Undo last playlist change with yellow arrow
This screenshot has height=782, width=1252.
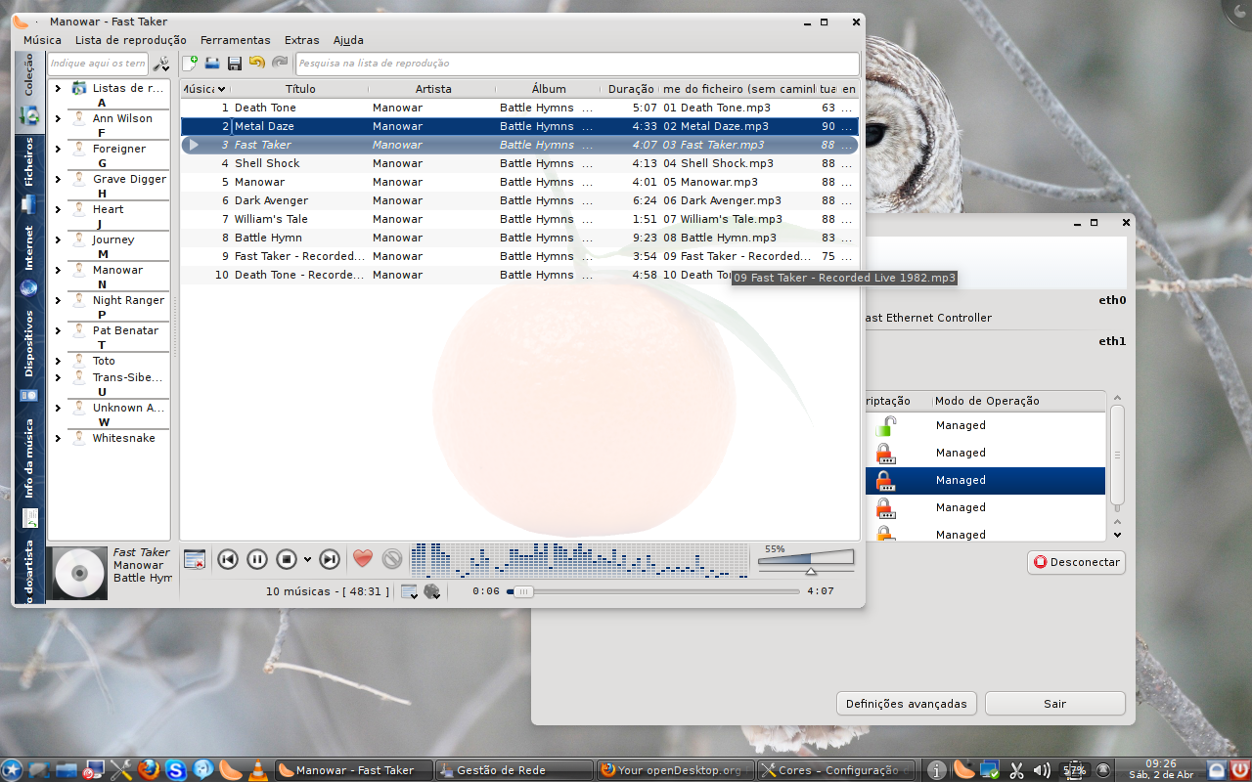click(257, 63)
